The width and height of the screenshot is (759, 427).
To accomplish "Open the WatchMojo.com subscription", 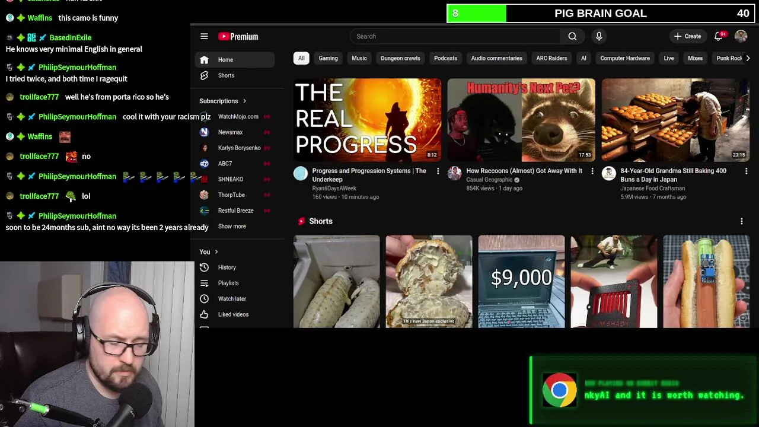I will (x=235, y=116).
